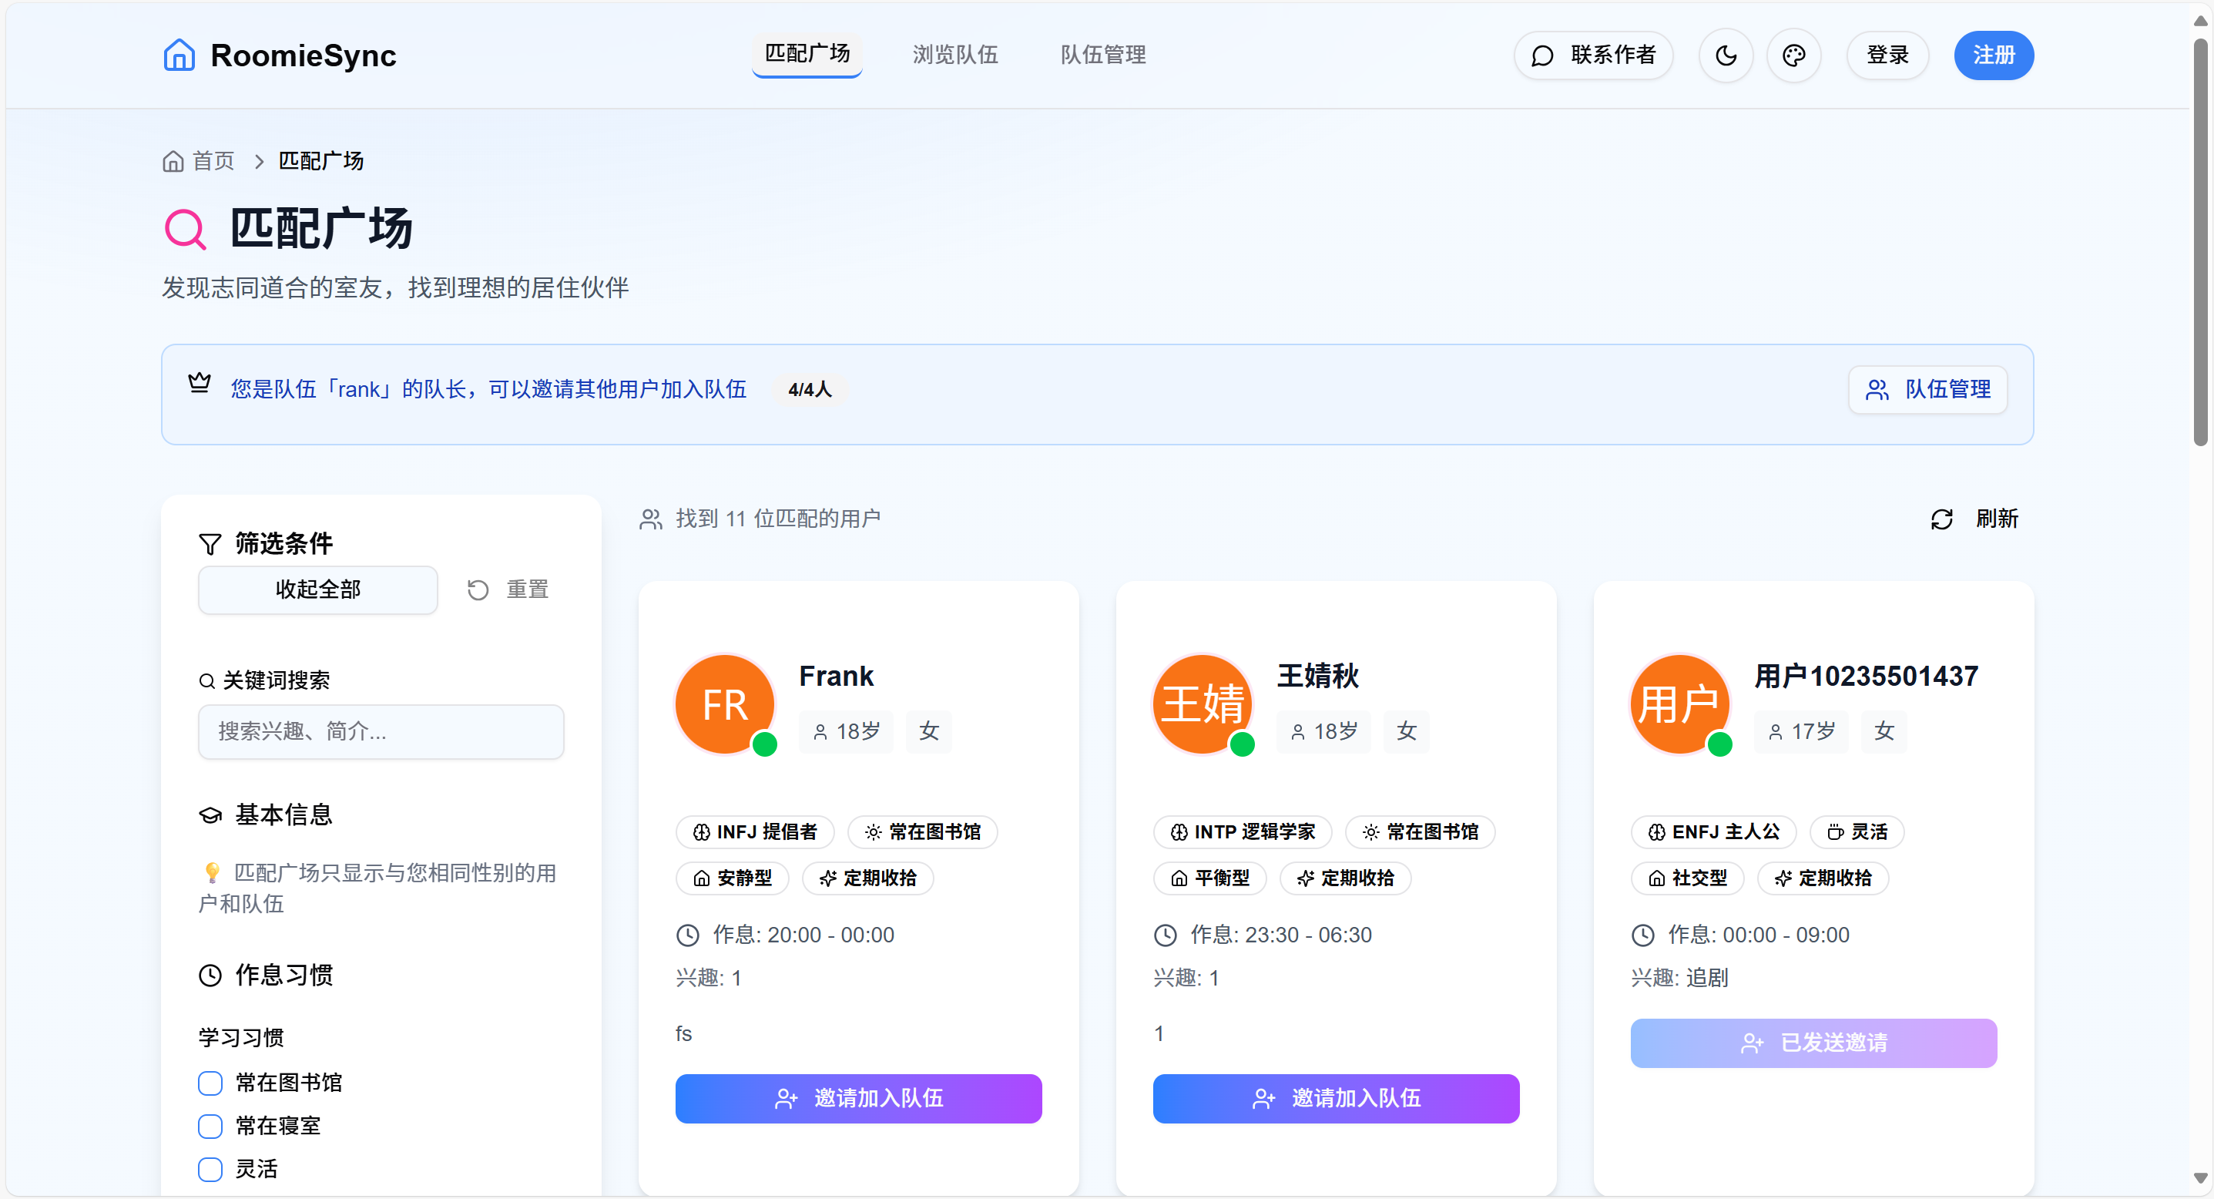The width and height of the screenshot is (2214, 1199).
Task: Collapse the 基本信息 filter section
Action: tap(283, 814)
